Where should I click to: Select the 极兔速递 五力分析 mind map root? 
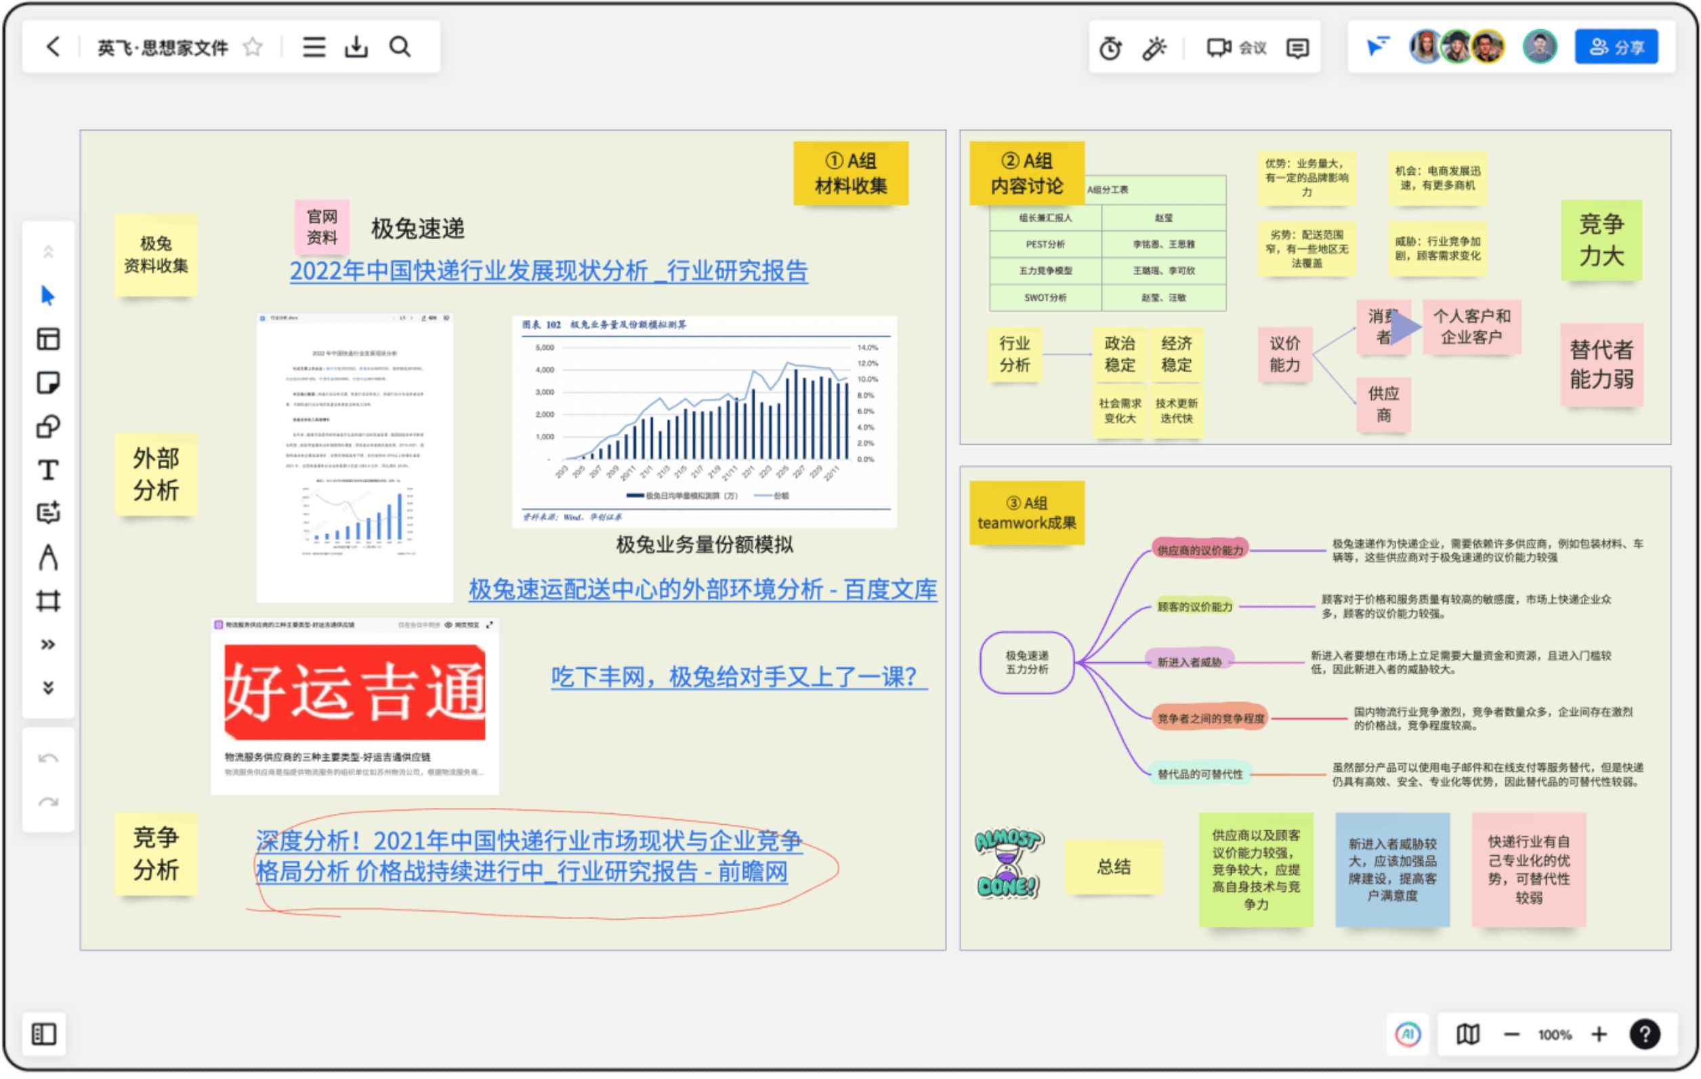pyautogui.click(x=1027, y=663)
